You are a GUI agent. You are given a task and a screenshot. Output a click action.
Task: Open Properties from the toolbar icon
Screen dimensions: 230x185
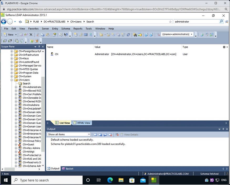pos(54,35)
